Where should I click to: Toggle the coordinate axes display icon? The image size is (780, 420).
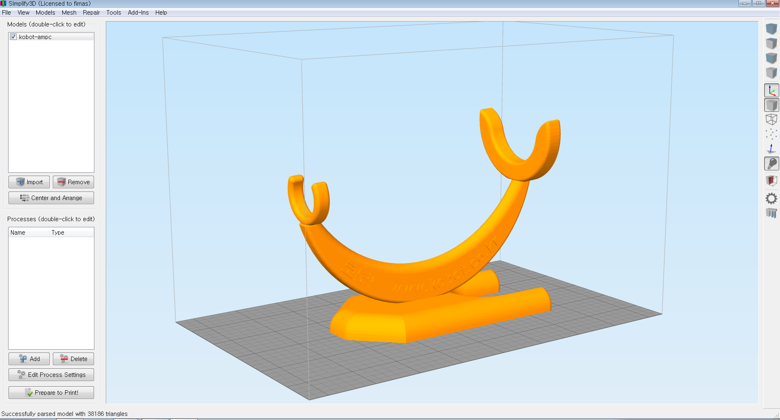pyautogui.click(x=771, y=90)
